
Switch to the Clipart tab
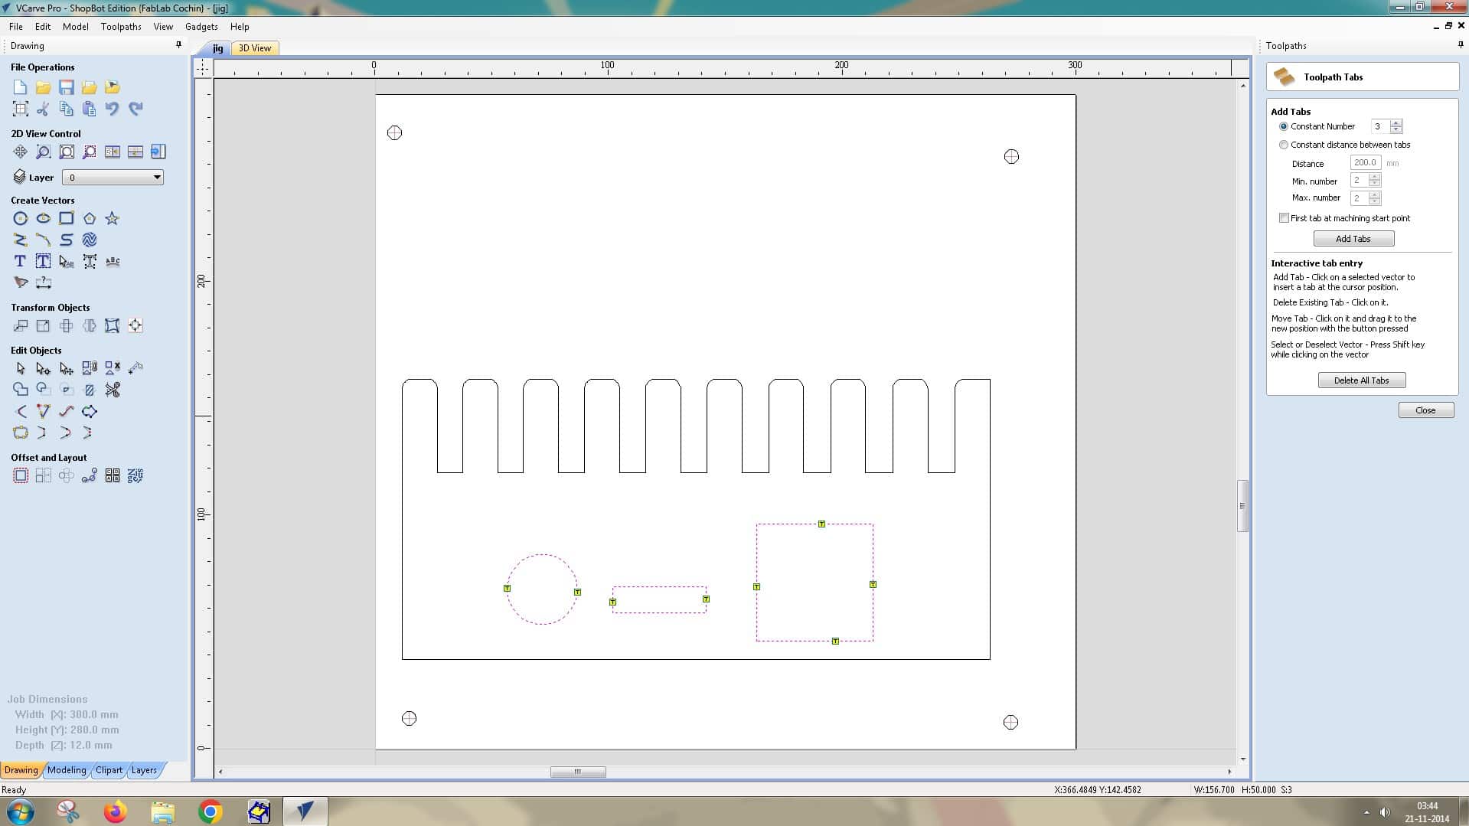tap(109, 770)
